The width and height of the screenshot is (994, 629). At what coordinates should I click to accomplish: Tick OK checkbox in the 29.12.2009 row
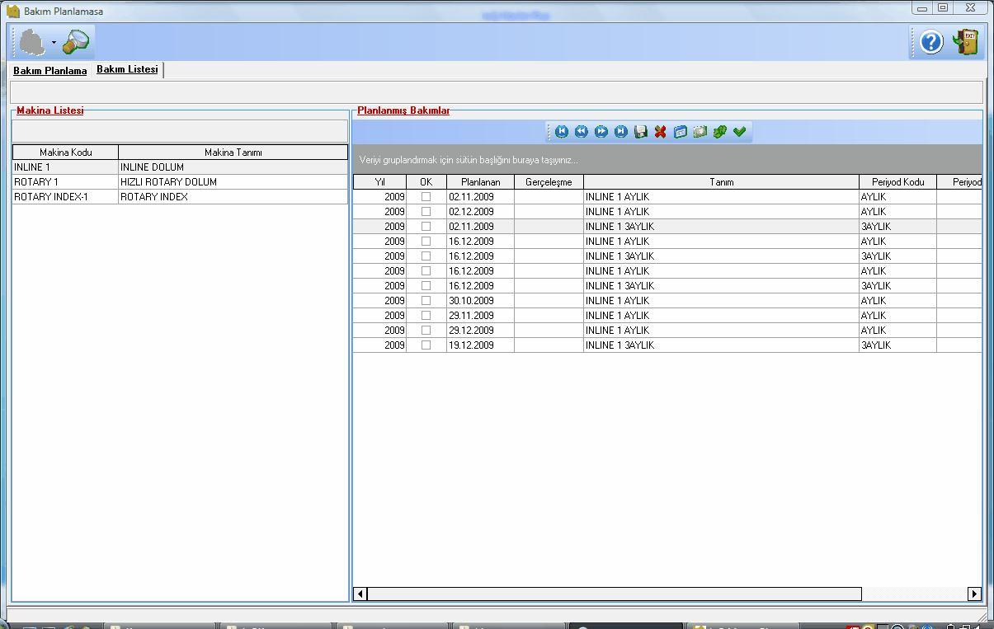tap(426, 331)
